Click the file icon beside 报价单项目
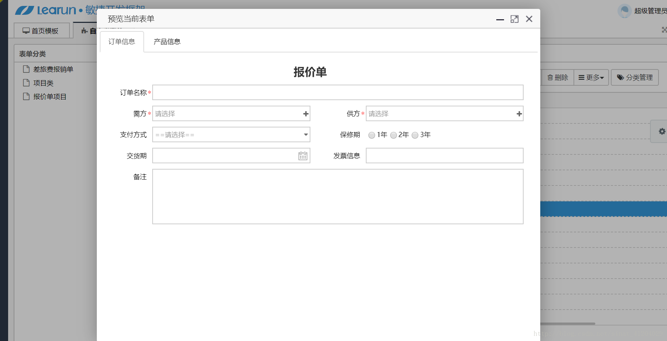667x341 pixels. (26, 96)
